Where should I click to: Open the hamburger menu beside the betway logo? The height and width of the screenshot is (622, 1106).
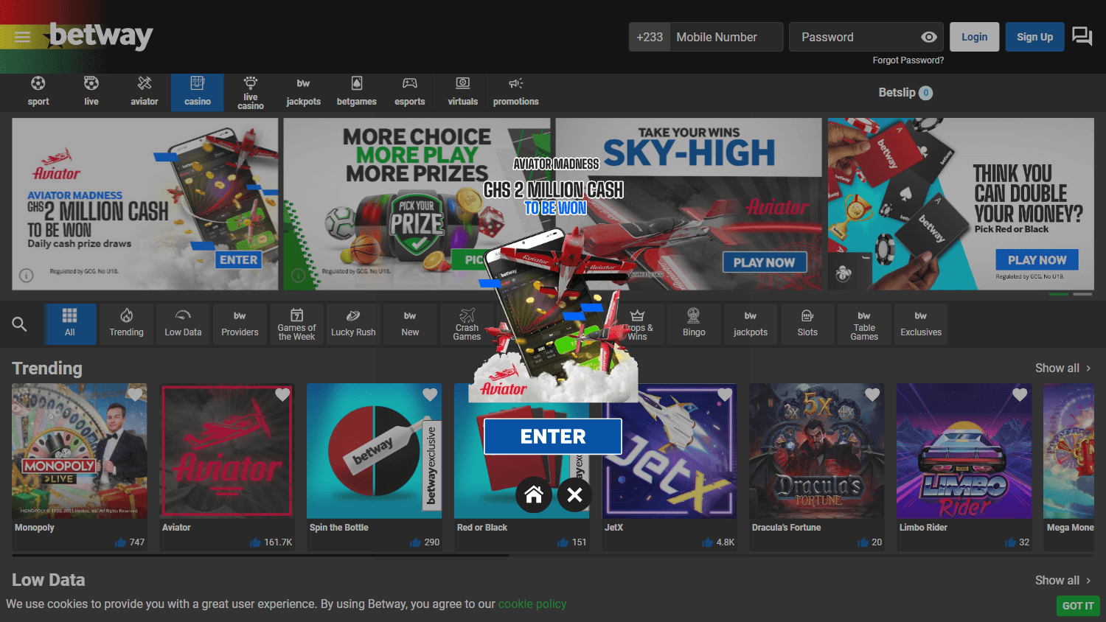tap(22, 37)
